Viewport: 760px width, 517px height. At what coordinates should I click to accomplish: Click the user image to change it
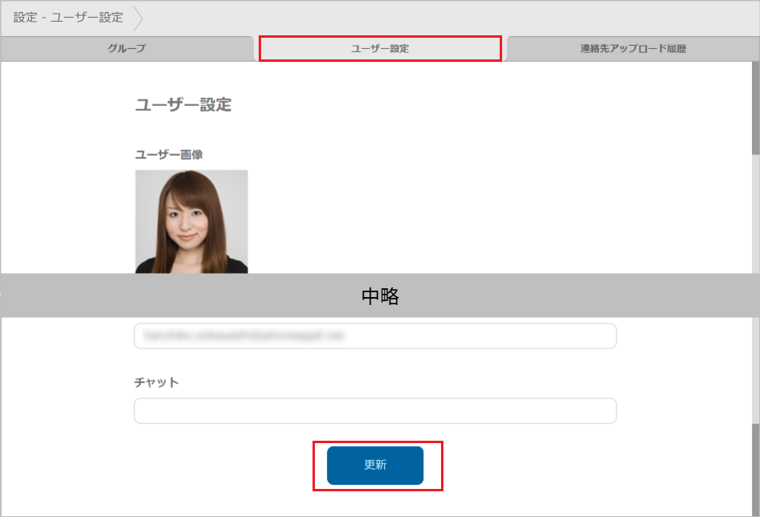(191, 222)
